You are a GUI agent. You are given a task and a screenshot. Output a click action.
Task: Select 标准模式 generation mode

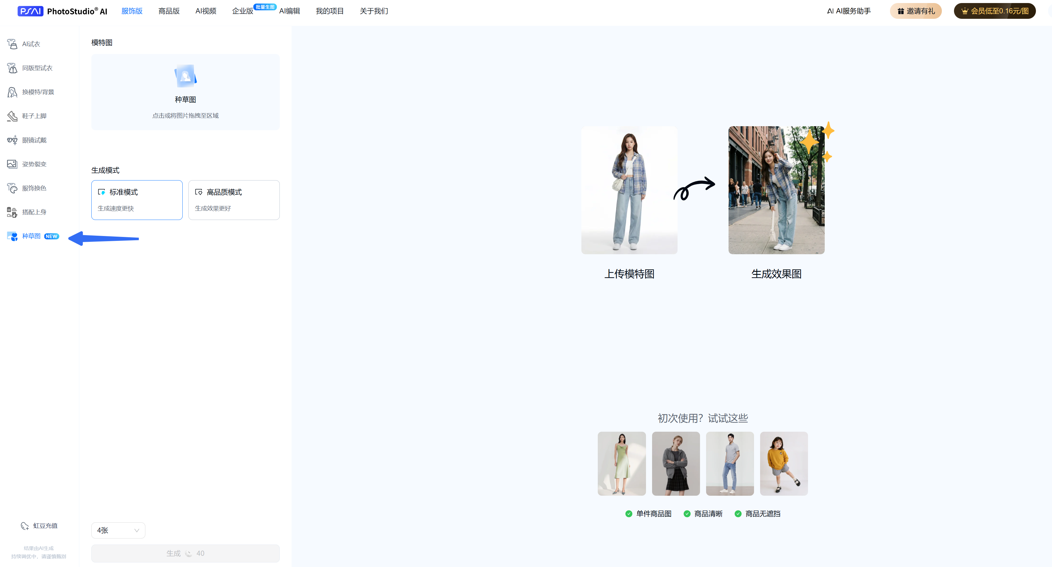pos(137,200)
